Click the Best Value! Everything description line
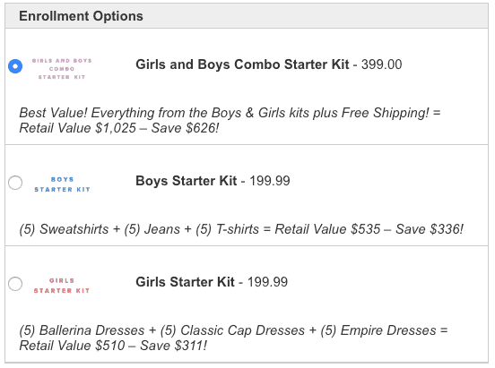Screen dimensions: 495x368 (x=230, y=113)
